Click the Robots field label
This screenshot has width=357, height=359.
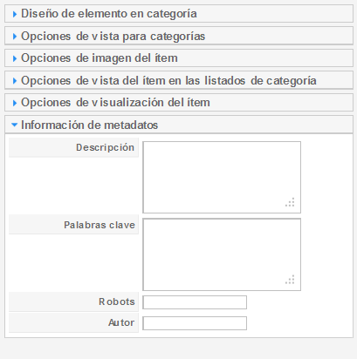point(117,301)
